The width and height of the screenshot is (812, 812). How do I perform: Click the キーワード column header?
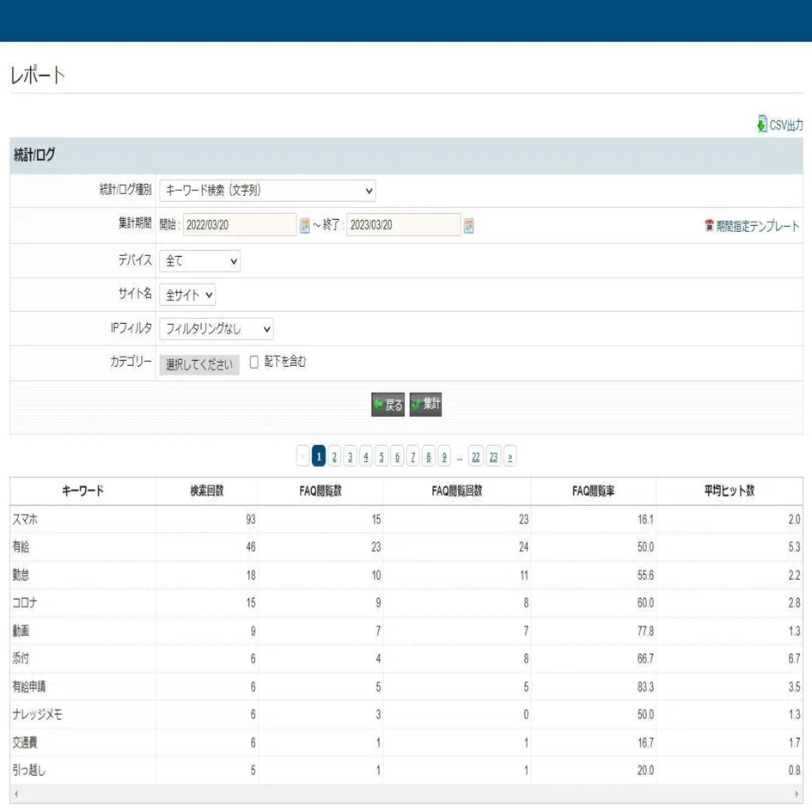(x=82, y=491)
